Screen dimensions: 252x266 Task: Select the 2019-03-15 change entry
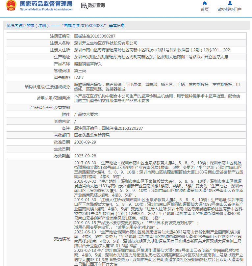pos(136,223)
